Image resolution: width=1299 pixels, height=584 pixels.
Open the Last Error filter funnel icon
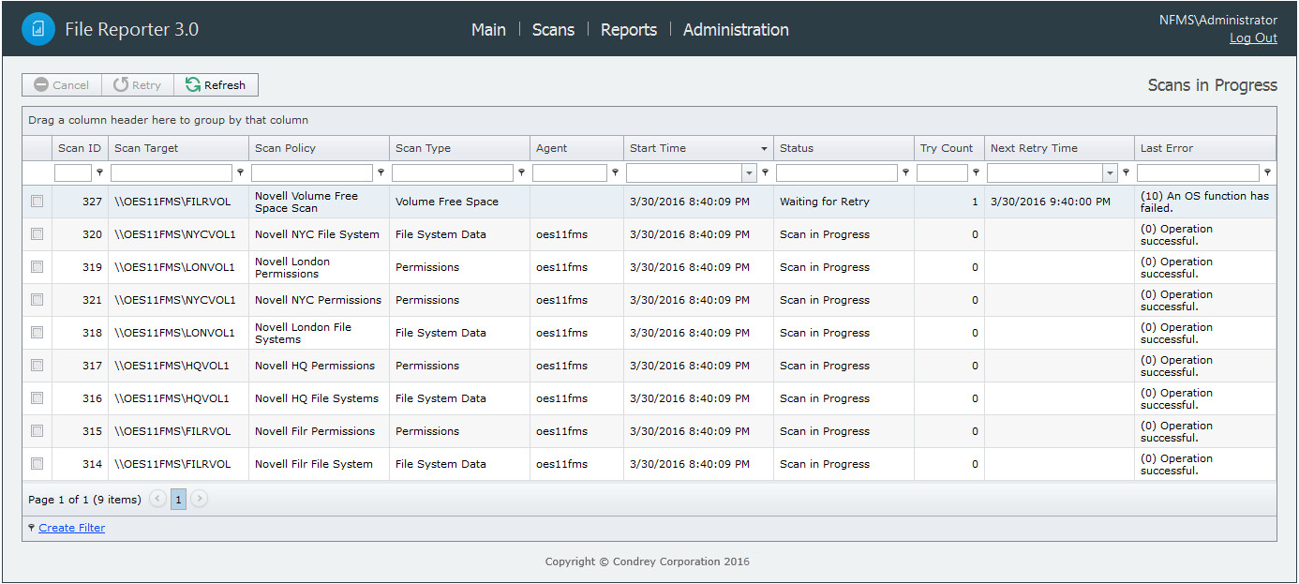pyautogui.click(x=1267, y=172)
